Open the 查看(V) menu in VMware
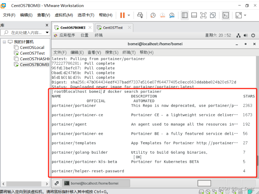This screenshot has width=259, height=194. [x=43, y=15]
